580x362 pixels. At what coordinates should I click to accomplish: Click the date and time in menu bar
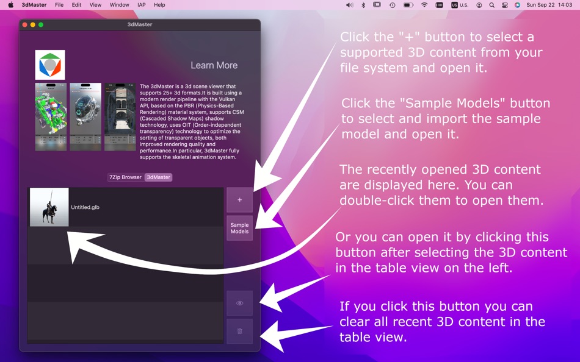coord(549,5)
